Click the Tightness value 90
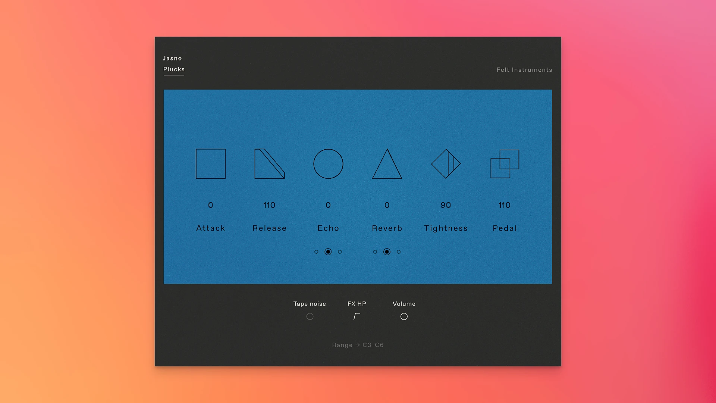Screen dimensions: 716x403 coord(446,205)
